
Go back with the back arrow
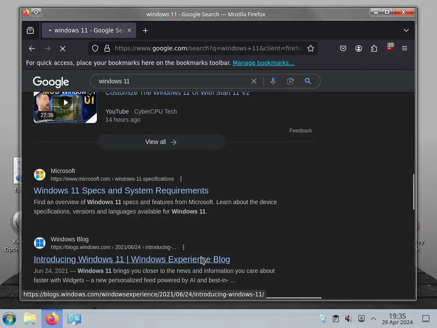point(32,49)
